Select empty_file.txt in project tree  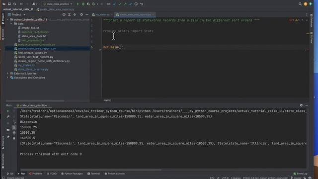[30, 28]
